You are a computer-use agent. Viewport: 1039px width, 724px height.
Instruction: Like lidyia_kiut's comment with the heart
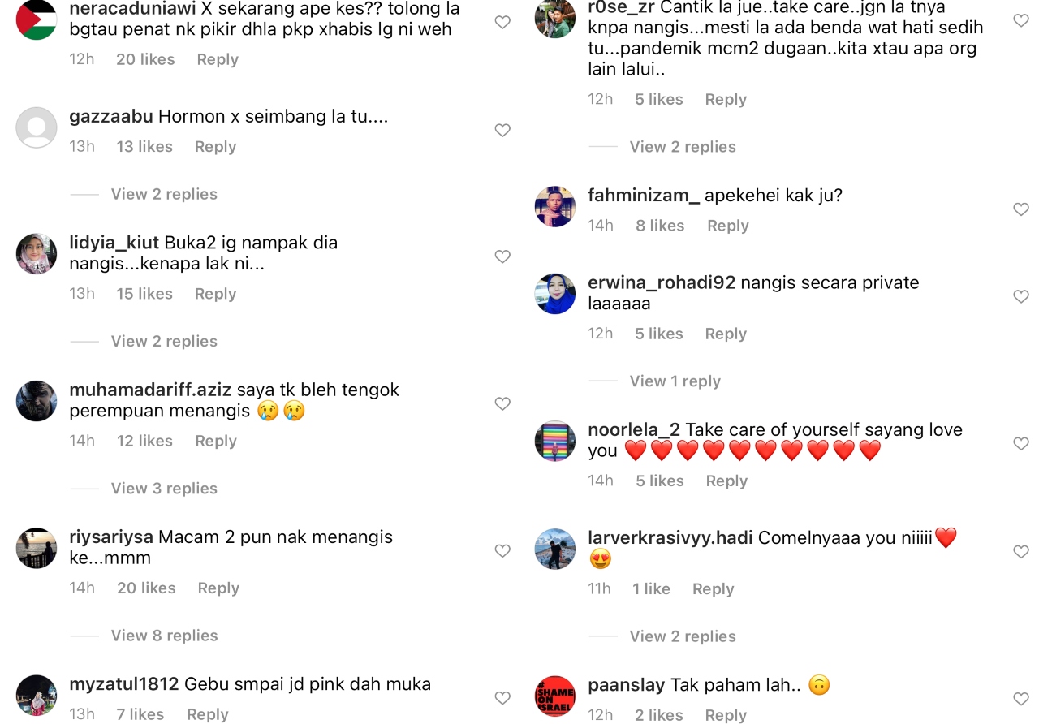click(502, 256)
